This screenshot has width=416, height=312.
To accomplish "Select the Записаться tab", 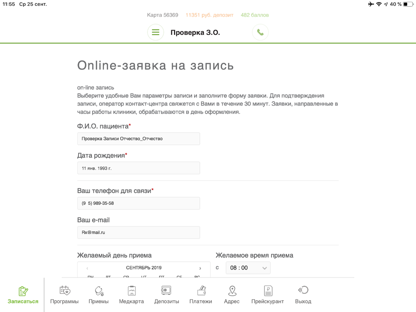I will [x=23, y=295].
